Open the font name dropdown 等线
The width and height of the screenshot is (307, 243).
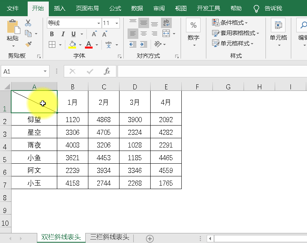pos(98,23)
